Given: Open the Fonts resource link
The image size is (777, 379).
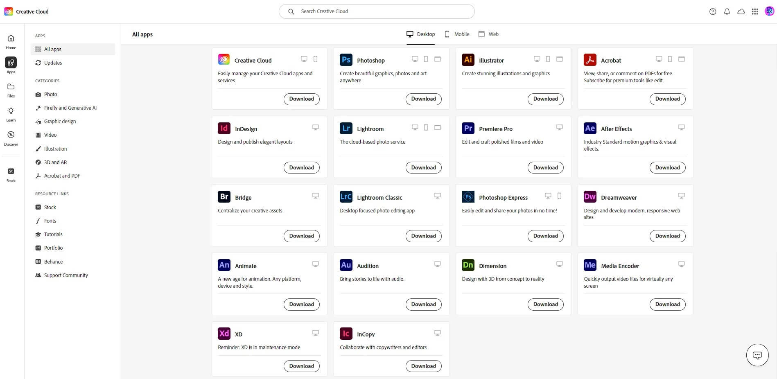Looking at the screenshot, I should point(73,221).
